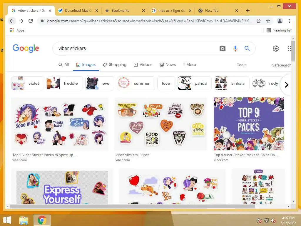This screenshot has width=301, height=226.
Task: Close the viber stickers tab
Action: coord(50,11)
